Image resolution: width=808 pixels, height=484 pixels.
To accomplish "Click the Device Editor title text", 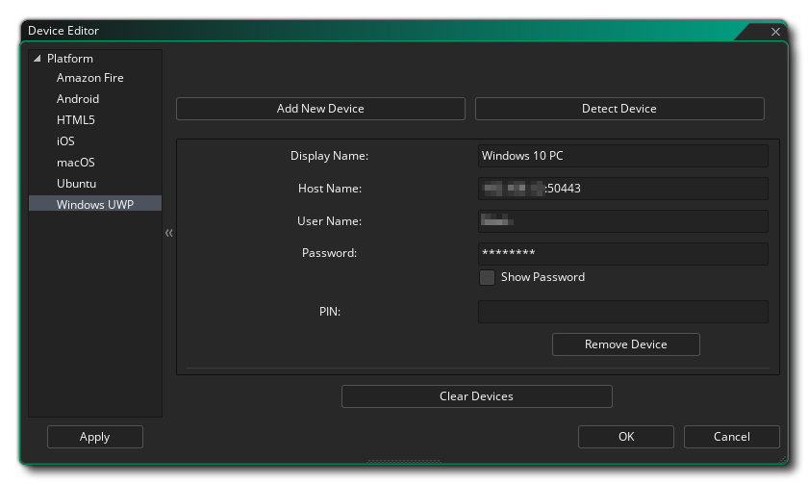I will 63,31.
